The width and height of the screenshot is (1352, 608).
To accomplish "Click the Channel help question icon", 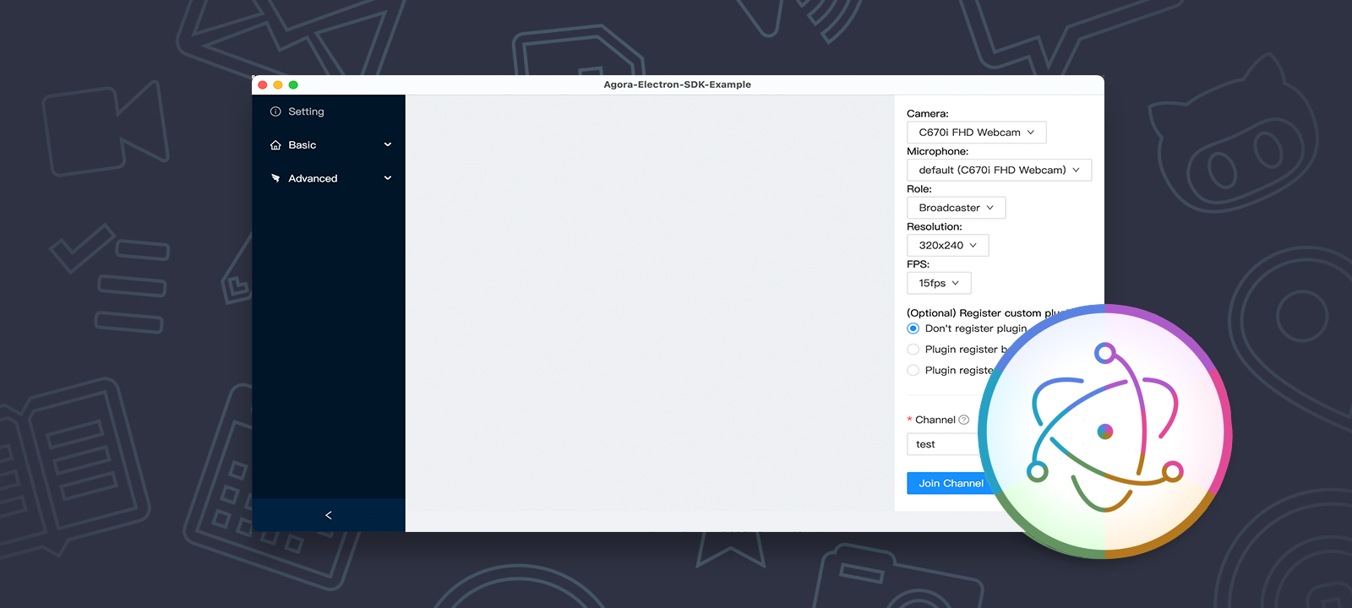I will 964,420.
